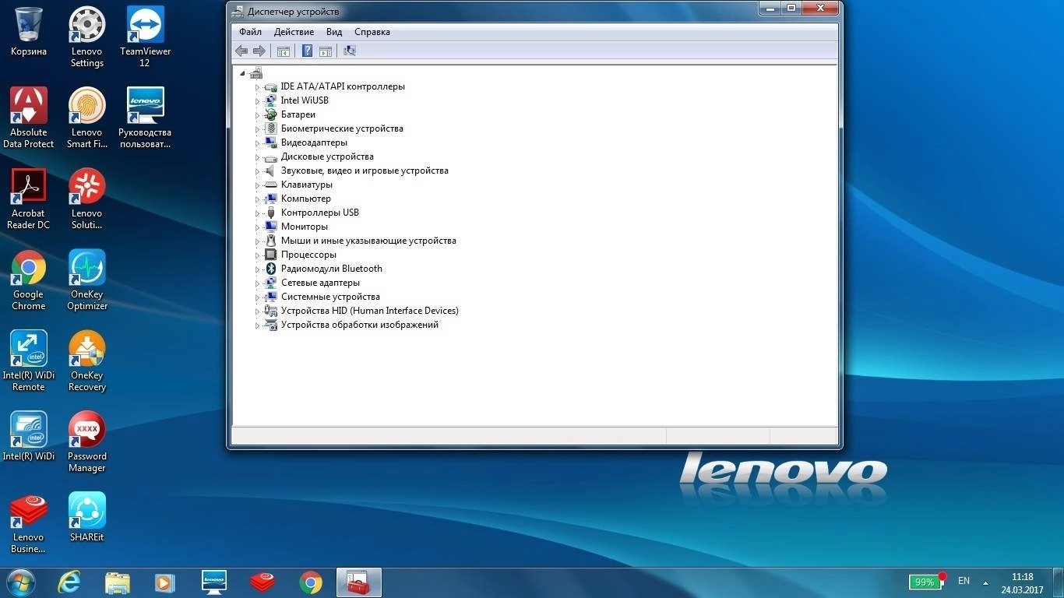Expand IDE ATA/ATAPI контроллеры

click(257, 87)
